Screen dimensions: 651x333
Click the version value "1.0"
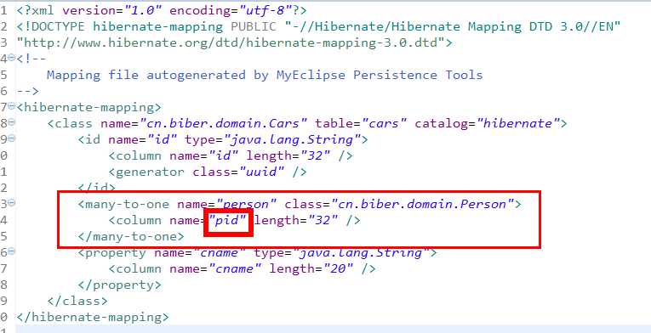pyautogui.click(x=143, y=10)
